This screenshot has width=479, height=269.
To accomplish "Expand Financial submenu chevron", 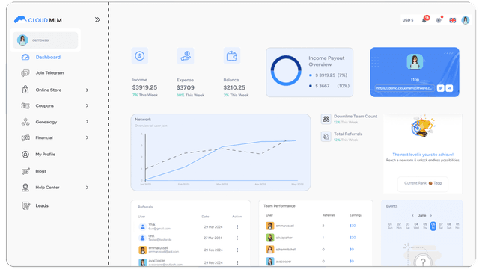I will pos(87,137).
